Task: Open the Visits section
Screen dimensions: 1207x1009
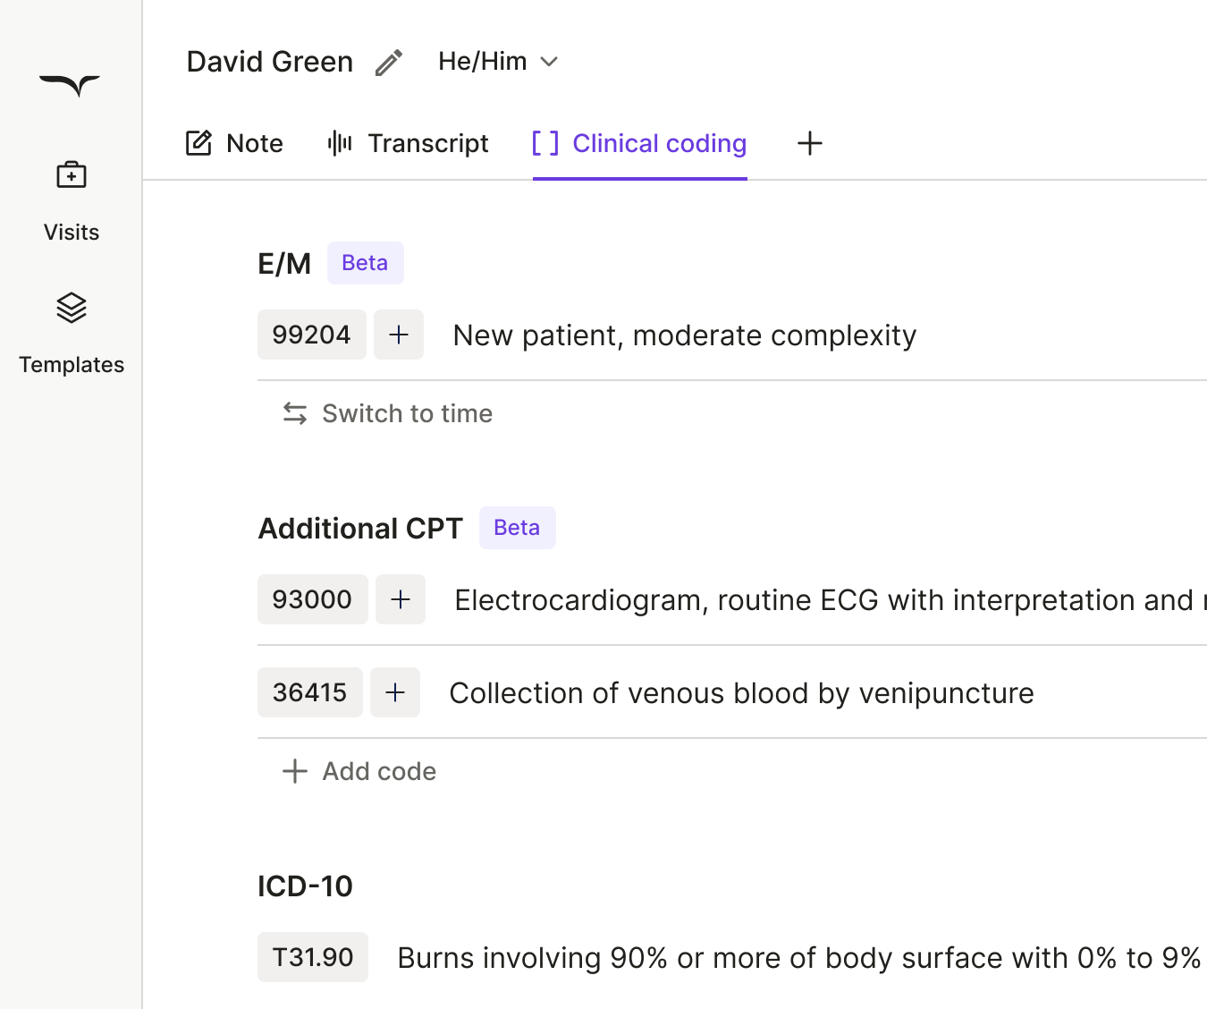Action: tap(72, 199)
